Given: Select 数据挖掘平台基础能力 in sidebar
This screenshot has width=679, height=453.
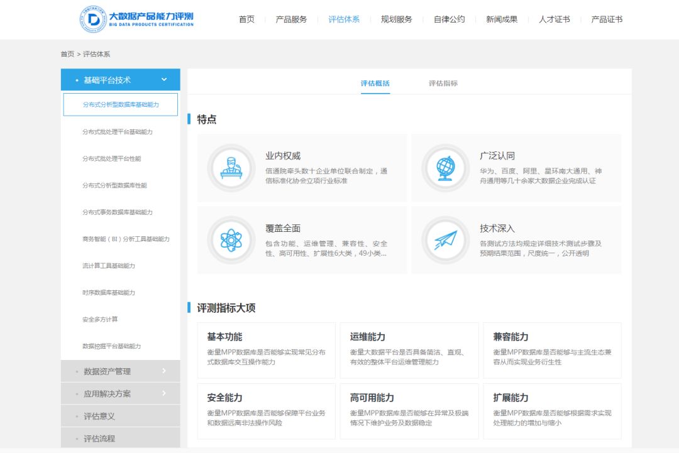Looking at the screenshot, I should pos(112,347).
